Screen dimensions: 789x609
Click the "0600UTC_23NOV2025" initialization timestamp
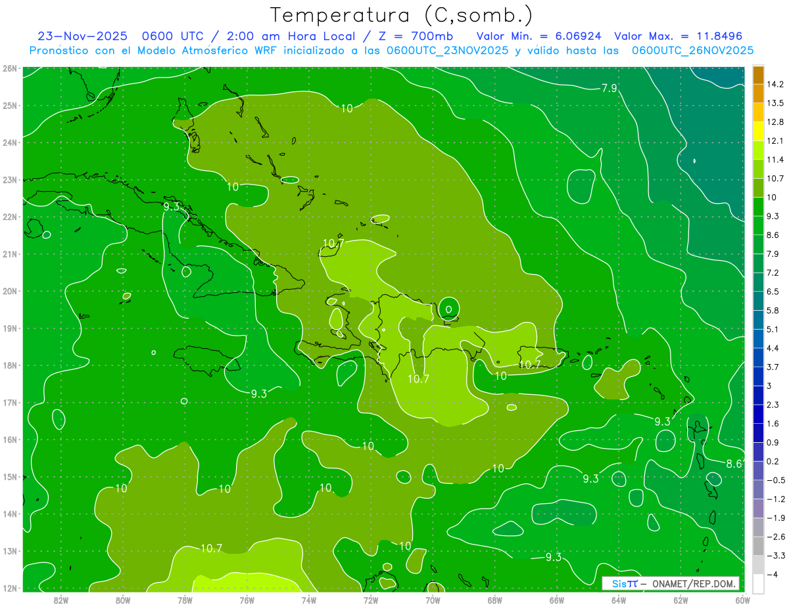pyautogui.click(x=447, y=51)
